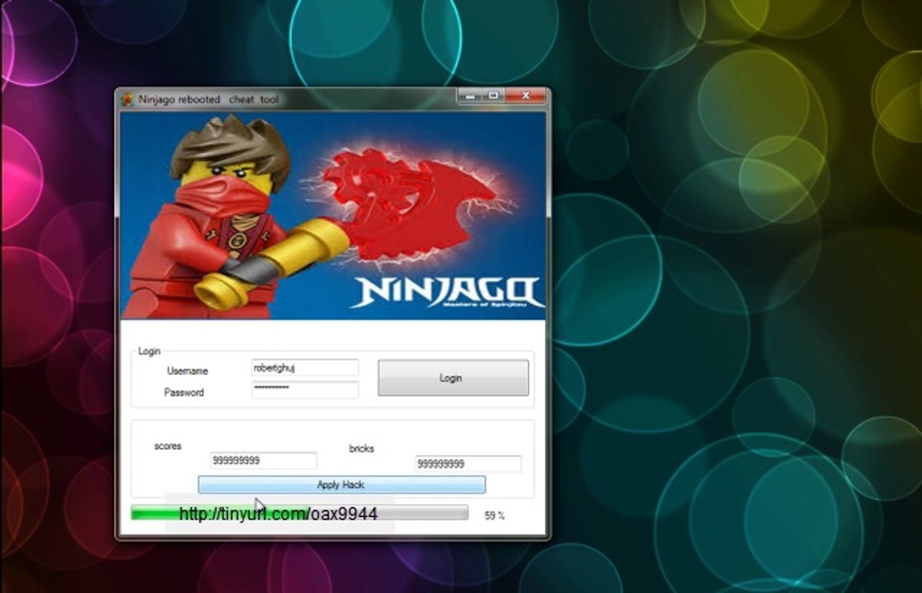Click the window title "Ninjago rebooted cheat tool"
922x593 pixels.
click(209, 99)
